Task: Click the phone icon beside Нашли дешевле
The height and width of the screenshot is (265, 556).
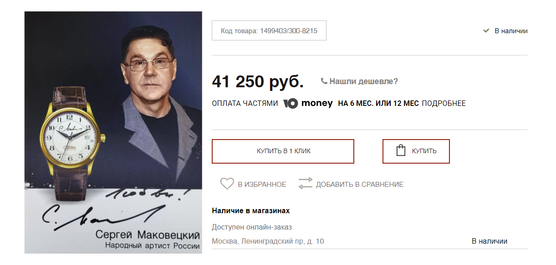Action: click(x=324, y=81)
